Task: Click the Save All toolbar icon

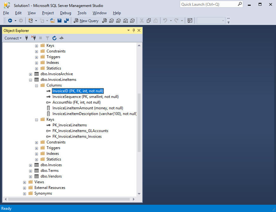Action: (x=66, y=21)
